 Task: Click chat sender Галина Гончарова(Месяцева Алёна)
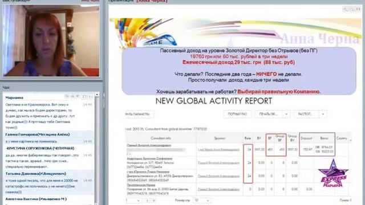pyautogui.click(x=38, y=134)
